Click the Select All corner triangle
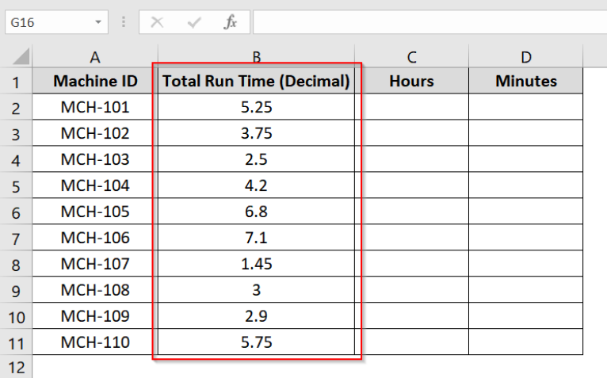607x378 pixels. point(21,56)
